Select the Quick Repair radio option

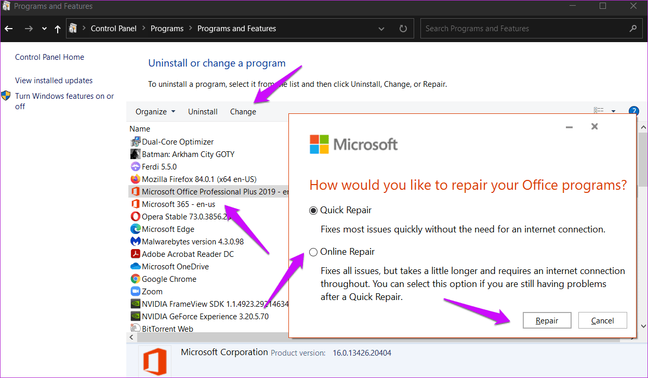click(313, 211)
